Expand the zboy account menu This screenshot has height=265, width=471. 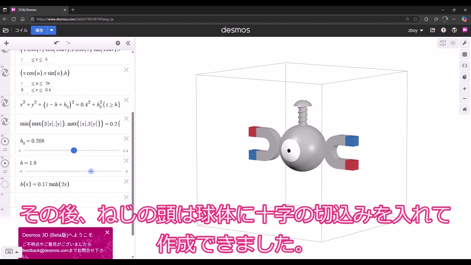coord(415,30)
